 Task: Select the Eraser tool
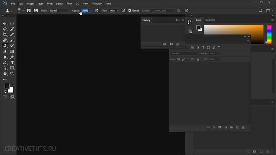[5, 51]
